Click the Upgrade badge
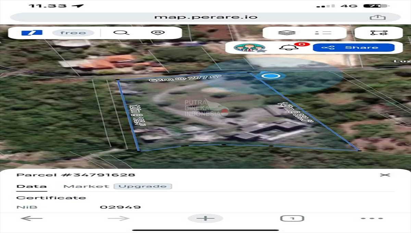The image size is (411, 233). [x=142, y=186]
